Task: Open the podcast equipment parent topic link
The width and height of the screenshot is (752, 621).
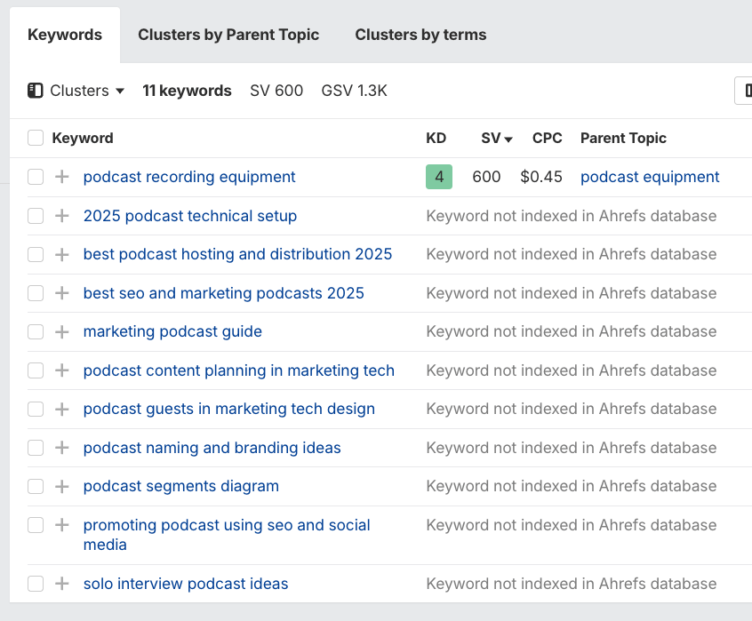Action: [x=650, y=177]
